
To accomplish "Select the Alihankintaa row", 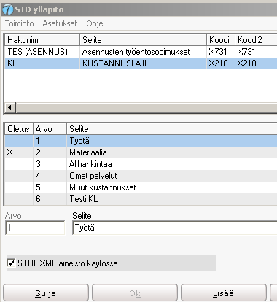I will 141,164.
